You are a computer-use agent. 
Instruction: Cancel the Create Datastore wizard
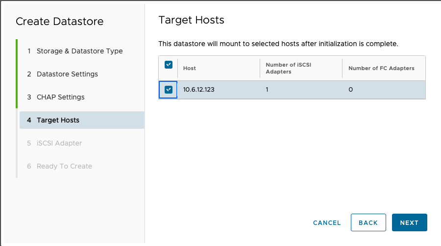(x=327, y=222)
